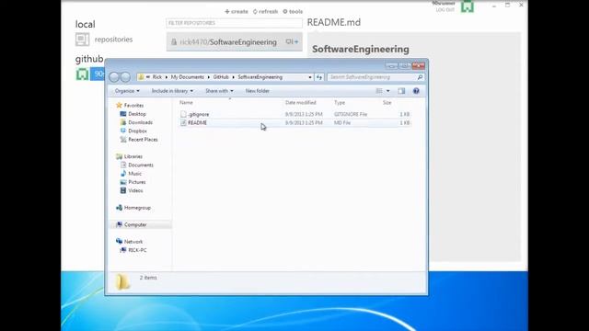Click the RICK-PC computer icon

122,250
